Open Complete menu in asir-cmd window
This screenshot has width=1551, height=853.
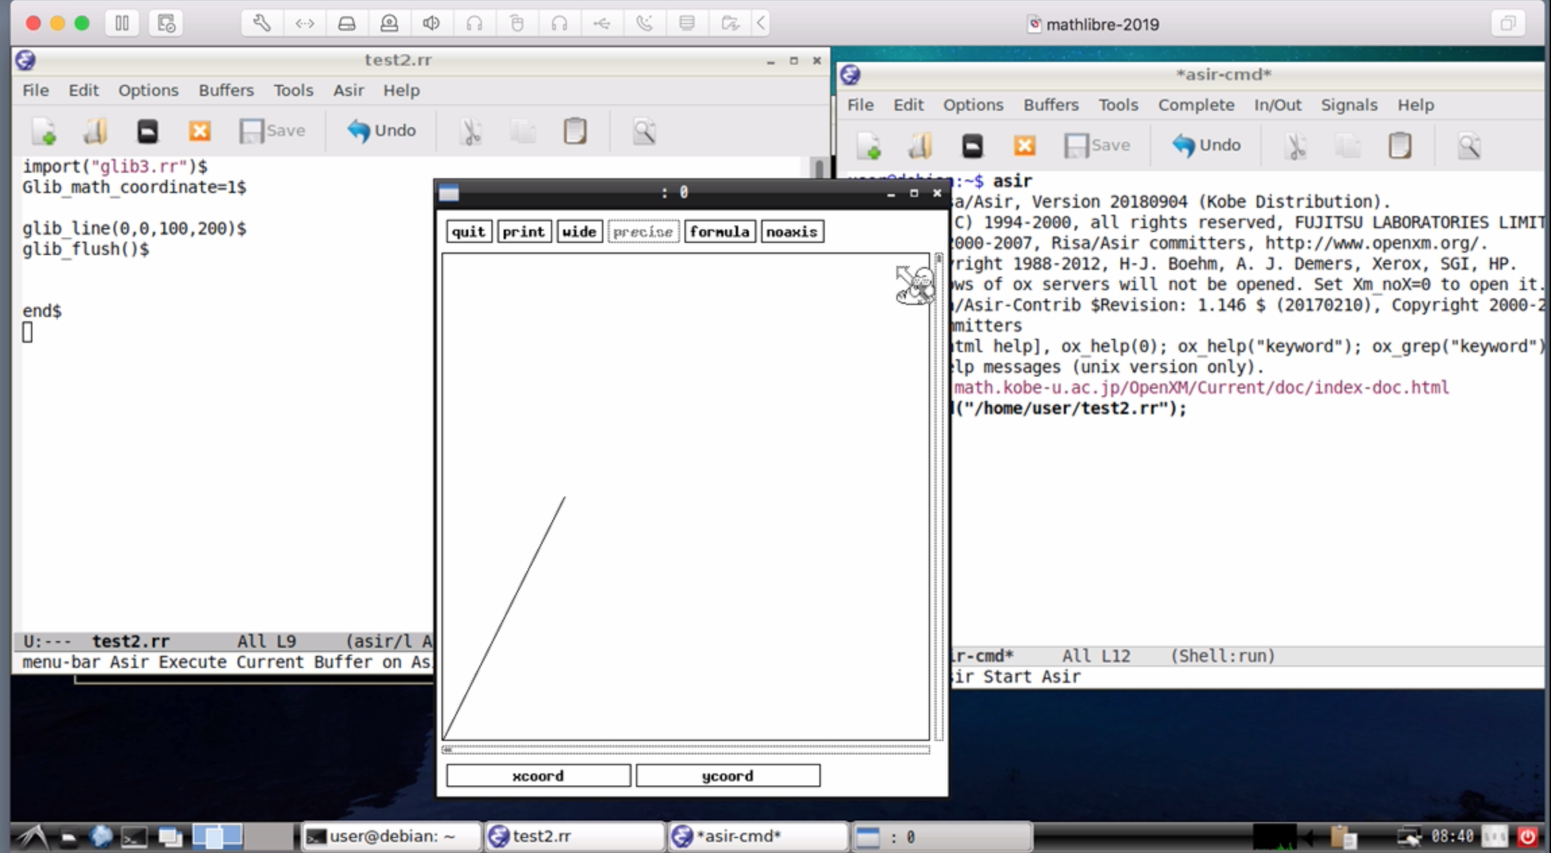coord(1196,105)
